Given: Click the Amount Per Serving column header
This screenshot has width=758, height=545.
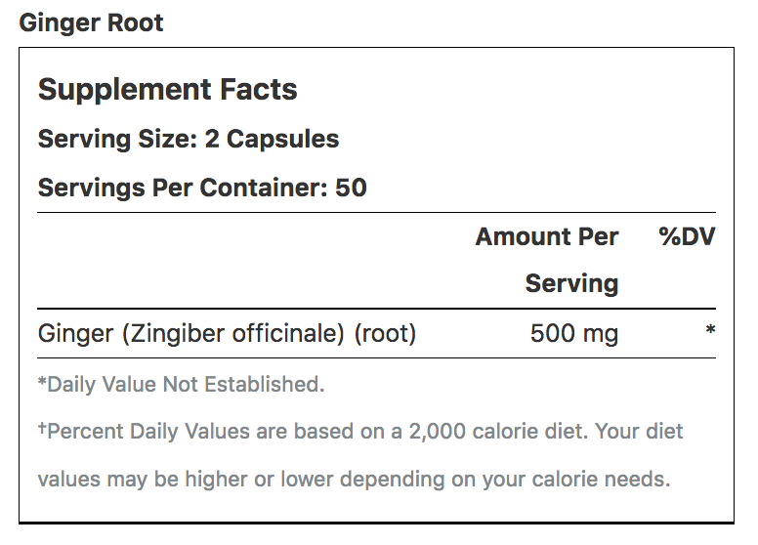Looking at the screenshot, I should [x=547, y=260].
